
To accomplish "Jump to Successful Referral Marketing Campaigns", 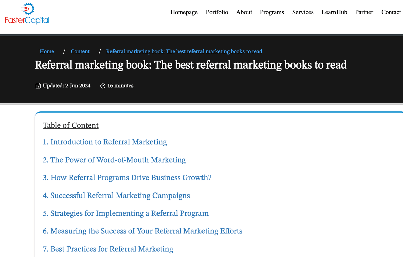I will tap(116, 196).
